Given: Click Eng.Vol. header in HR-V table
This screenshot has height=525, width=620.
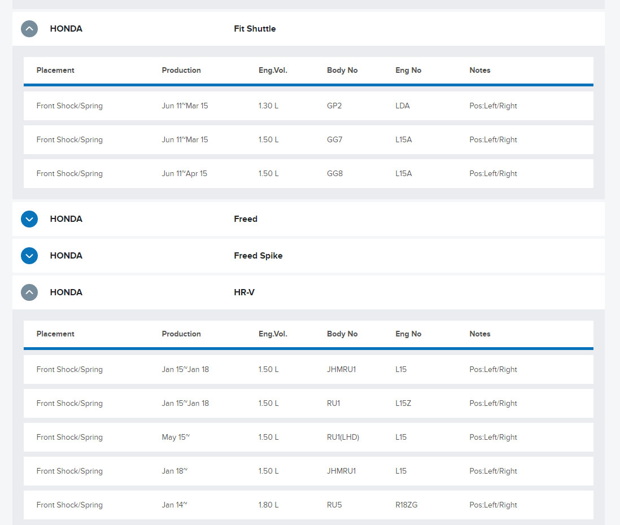Looking at the screenshot, I should [x=273, y=334].
